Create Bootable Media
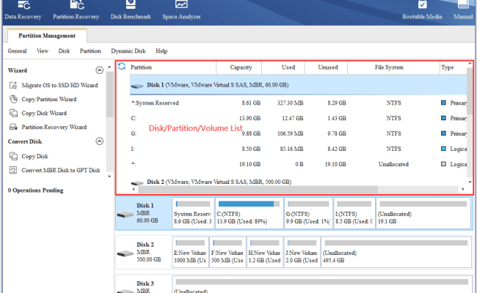 click(422, 11)
